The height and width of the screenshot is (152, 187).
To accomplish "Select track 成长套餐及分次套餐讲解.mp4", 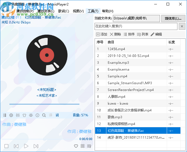I will click(x=138, y=110).
